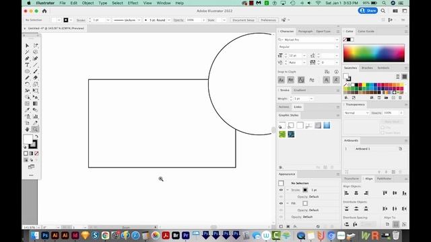Image resolution: width=431 pixels, height=242 pixels.
Task: Open the leading Auto dropdown
Action: (x=304, y=63)
